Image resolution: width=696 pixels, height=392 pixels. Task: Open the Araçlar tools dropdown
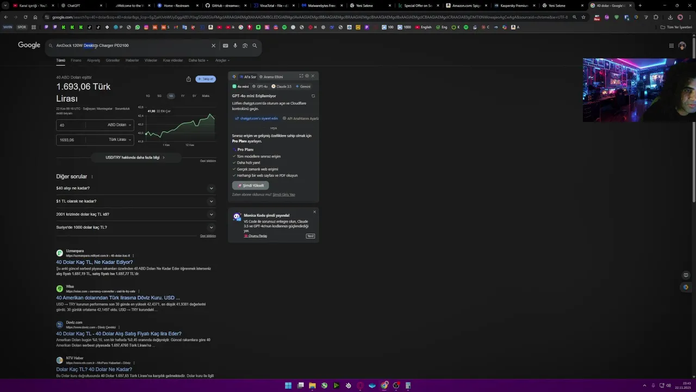coord(222,60)
